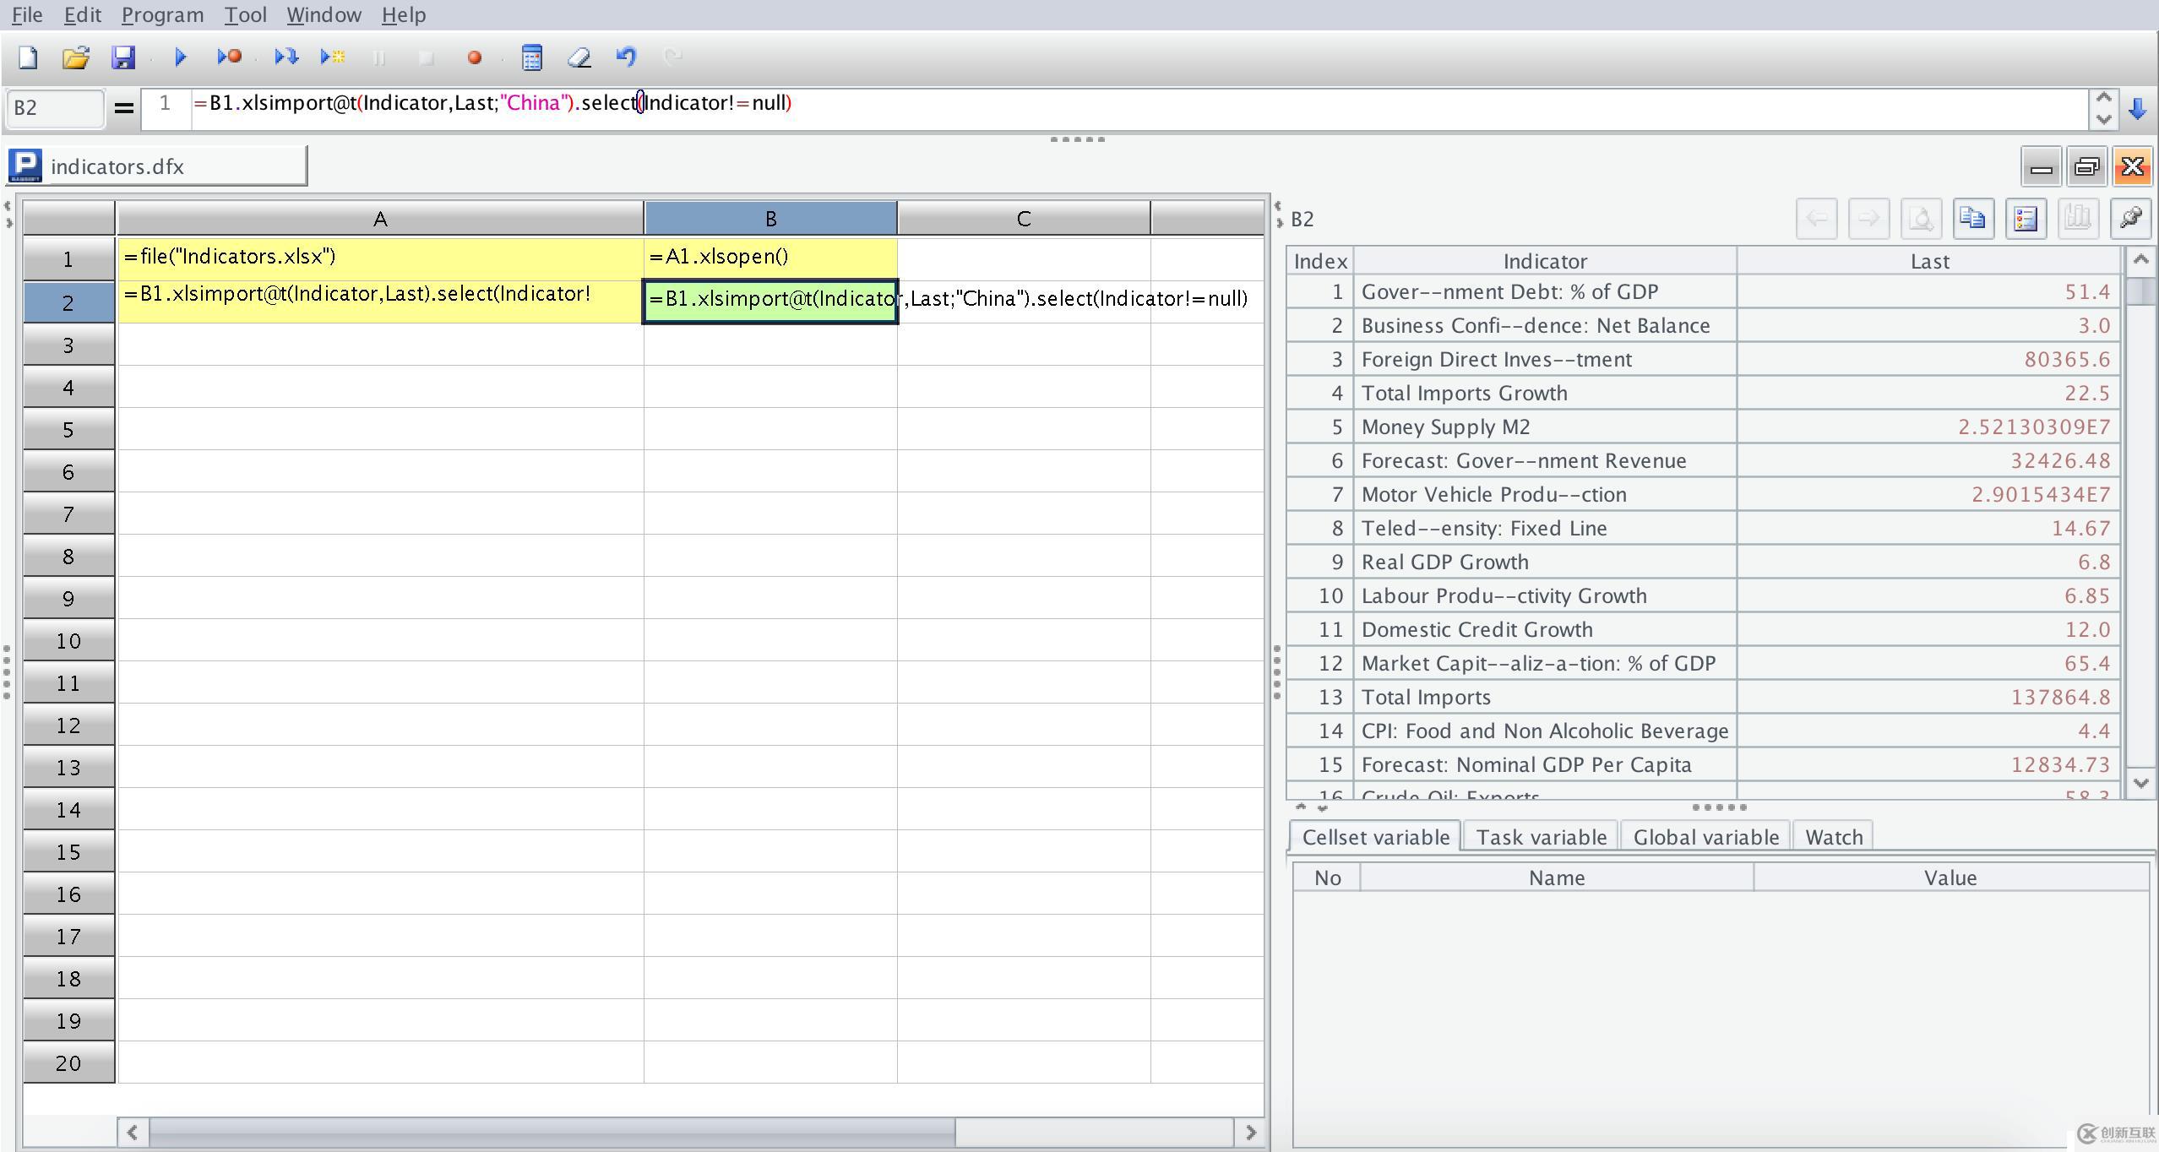Viewport: 2159px width, 1152px height.
Task: Click the debug run-with-breakpoint icon
Action: [x=229, y=57]
